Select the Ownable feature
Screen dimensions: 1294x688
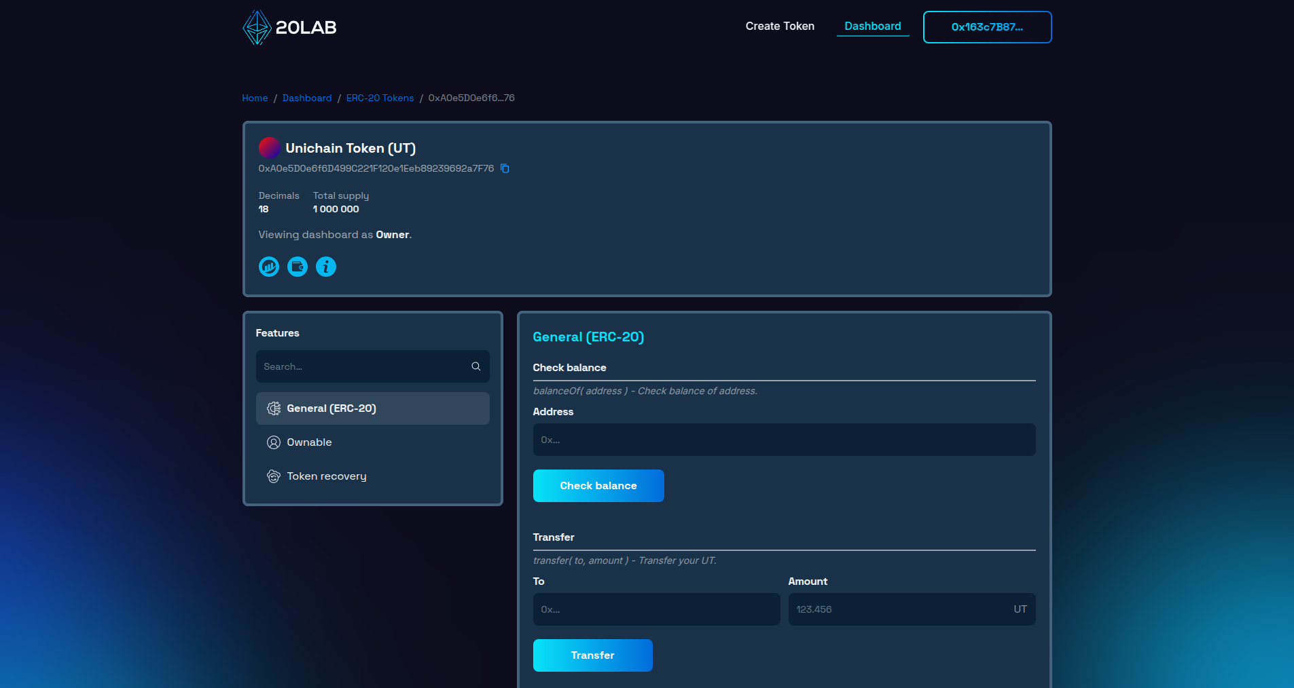tap(372, 442)
